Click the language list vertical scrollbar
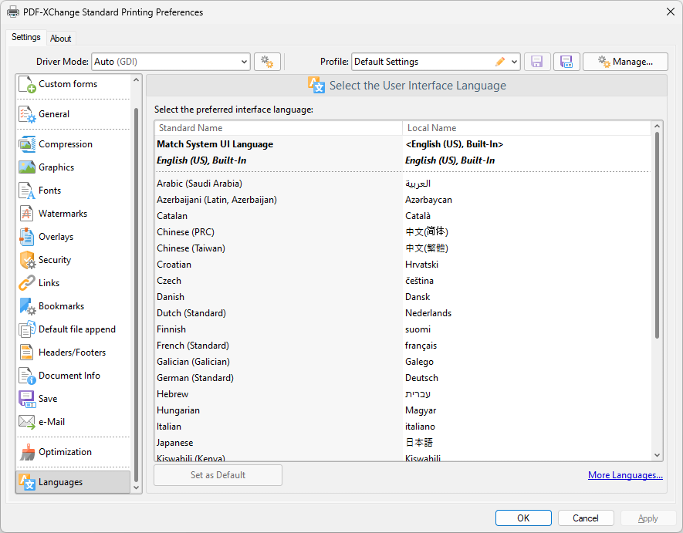 [657, 231]
